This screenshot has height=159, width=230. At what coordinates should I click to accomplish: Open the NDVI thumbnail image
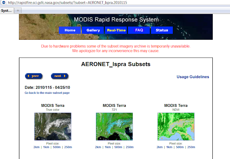click(176, 126)
